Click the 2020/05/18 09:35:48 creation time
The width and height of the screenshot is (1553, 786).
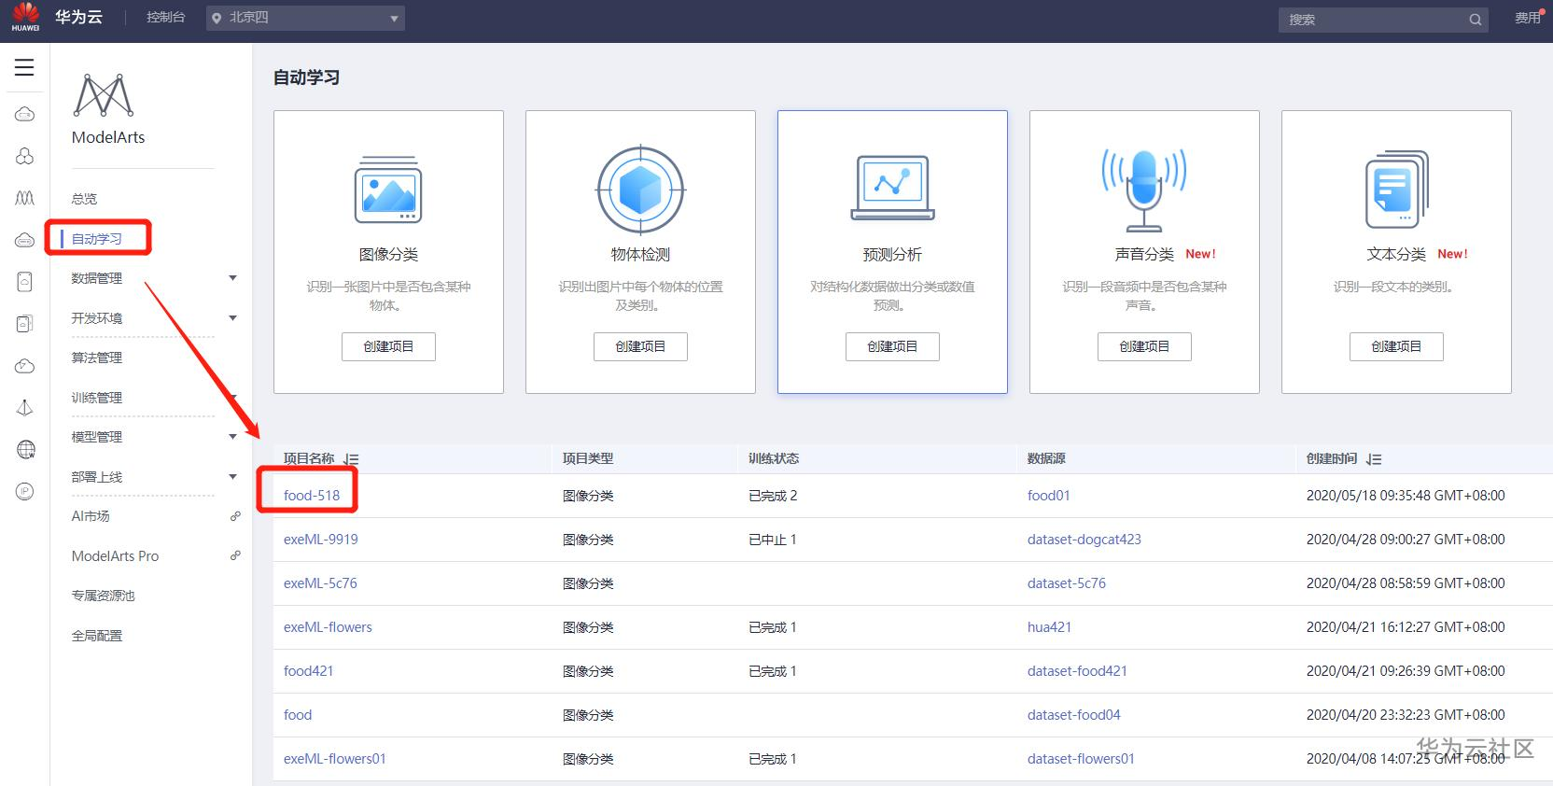point(1406,496)
